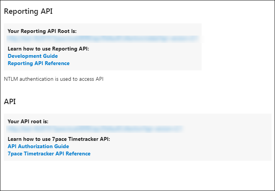Image resolution: width=275 pixels, height=191 pixels.
Task: Click the NTLM authentication note
Action: click(54, 79)
